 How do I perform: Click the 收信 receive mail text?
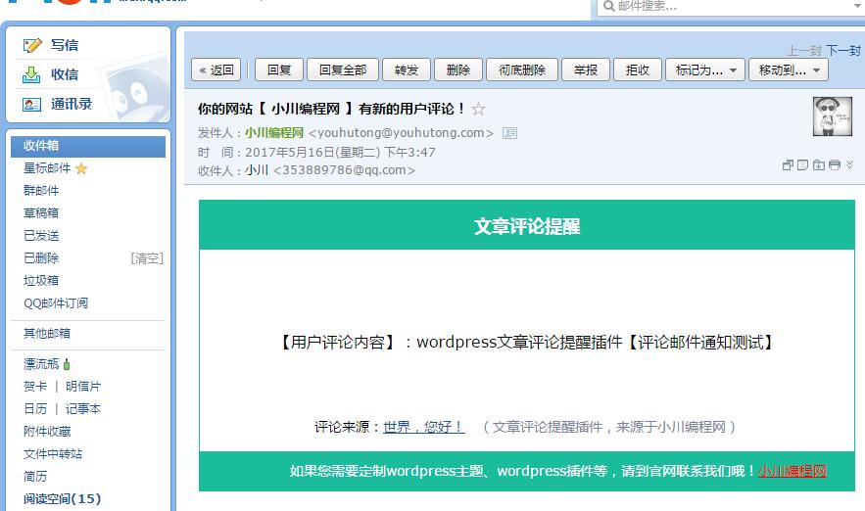click(65, 74)
